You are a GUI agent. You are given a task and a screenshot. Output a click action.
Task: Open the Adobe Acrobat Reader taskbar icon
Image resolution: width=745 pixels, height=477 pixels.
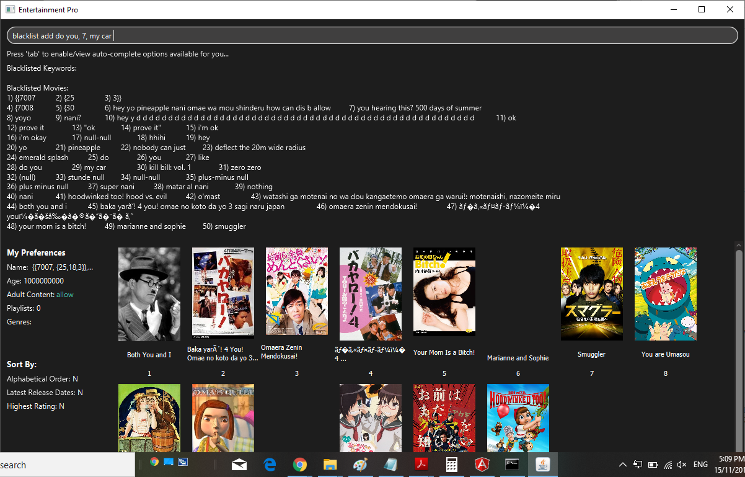pos(421,465)
